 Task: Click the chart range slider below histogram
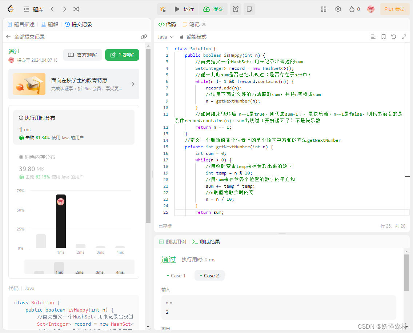79,267
